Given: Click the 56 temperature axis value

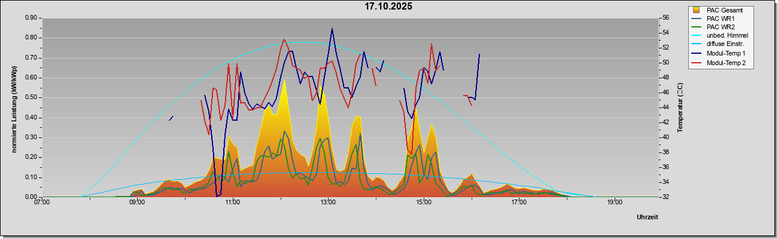Looking at the screenshot, I should point(665,18).
